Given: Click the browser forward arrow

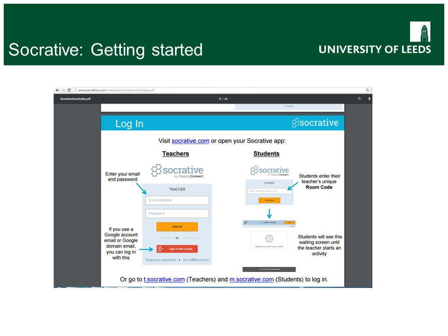Looking at the screenshot, I should [x=63, y=90].
